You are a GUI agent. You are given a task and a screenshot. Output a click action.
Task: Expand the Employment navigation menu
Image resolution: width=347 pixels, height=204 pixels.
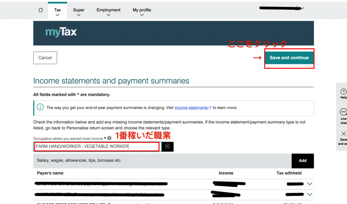(108, 12)
